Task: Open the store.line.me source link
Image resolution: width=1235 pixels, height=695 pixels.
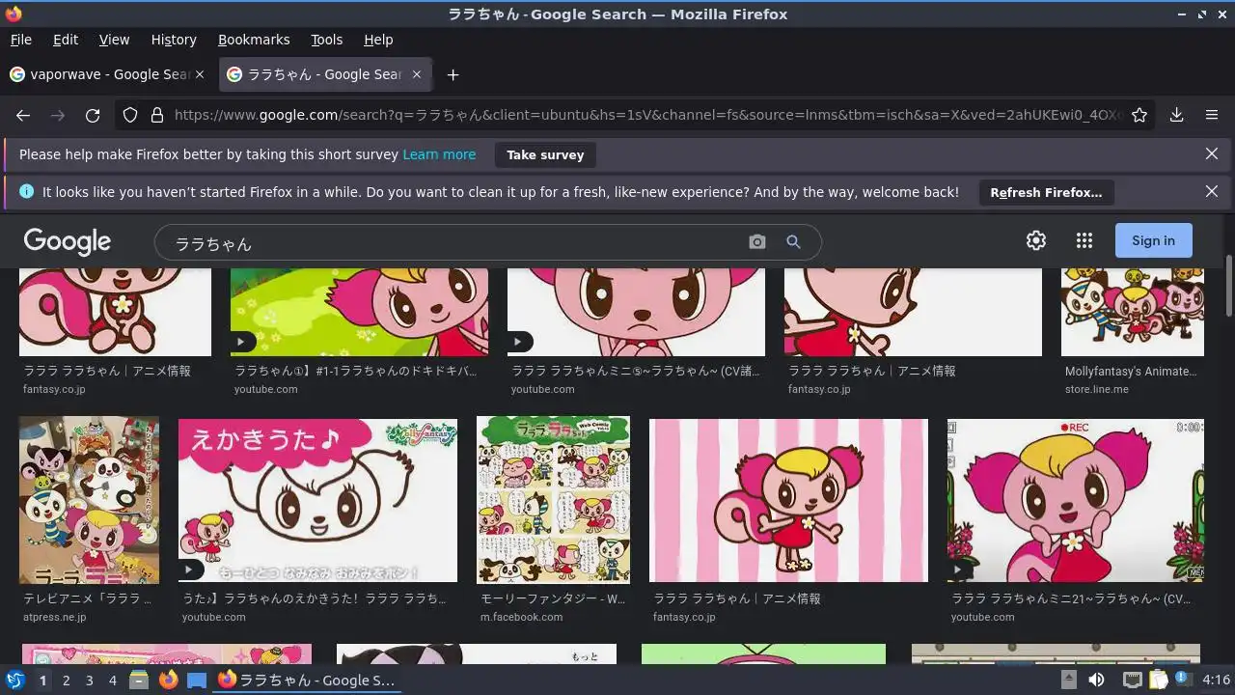Action: (x=1097, y=389)
